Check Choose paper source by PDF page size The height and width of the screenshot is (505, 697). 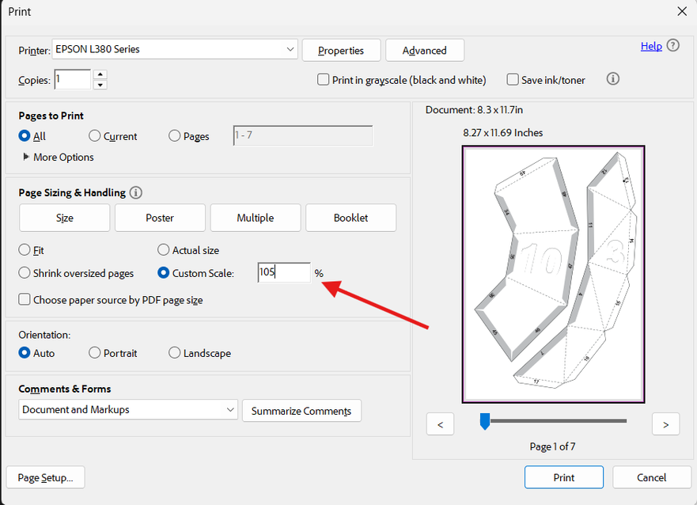click(25, 299)
